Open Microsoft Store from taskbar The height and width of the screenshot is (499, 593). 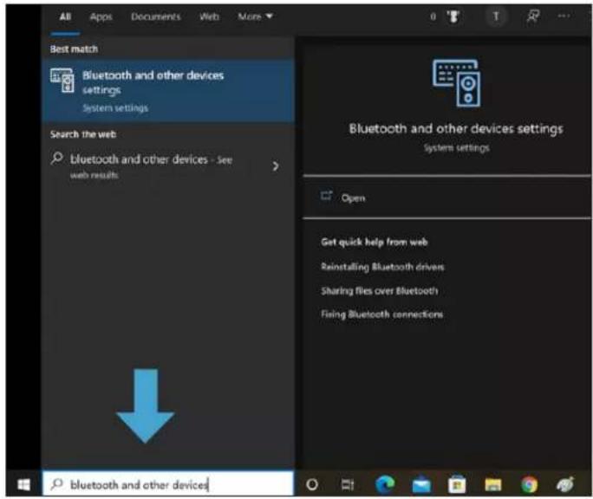tap(457, 484)
